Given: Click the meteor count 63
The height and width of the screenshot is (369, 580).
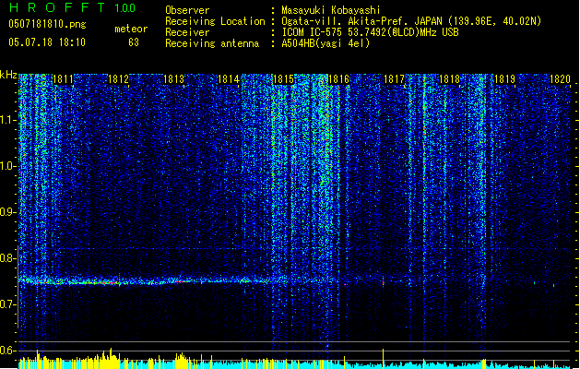Looking at the screenshot, I should tap(134, 42).
